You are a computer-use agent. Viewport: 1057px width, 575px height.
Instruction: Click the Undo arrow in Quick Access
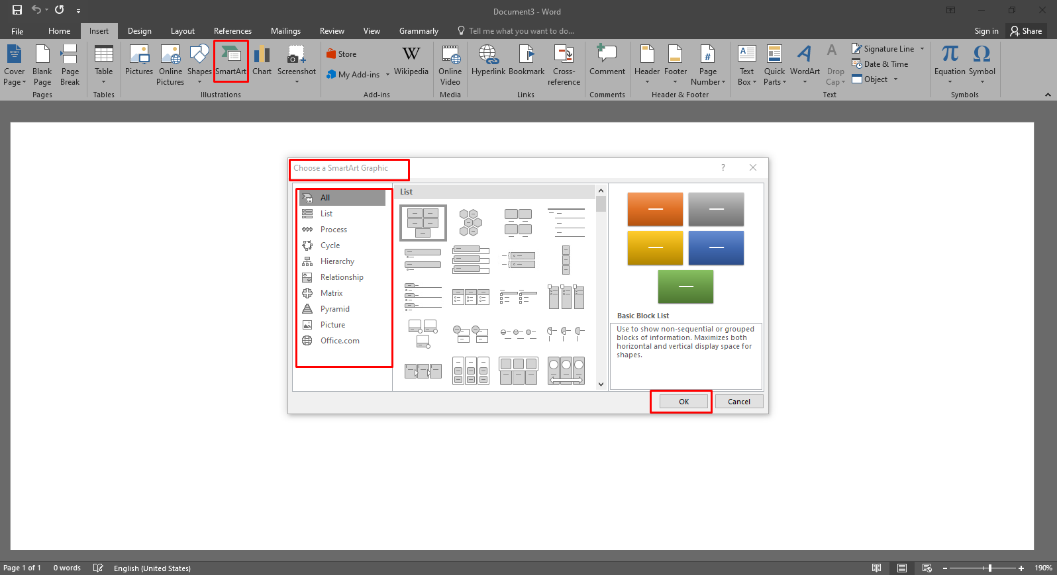tap(36, 10)
